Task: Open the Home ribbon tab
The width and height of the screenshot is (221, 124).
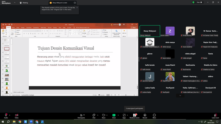Action: pos(8,28)
